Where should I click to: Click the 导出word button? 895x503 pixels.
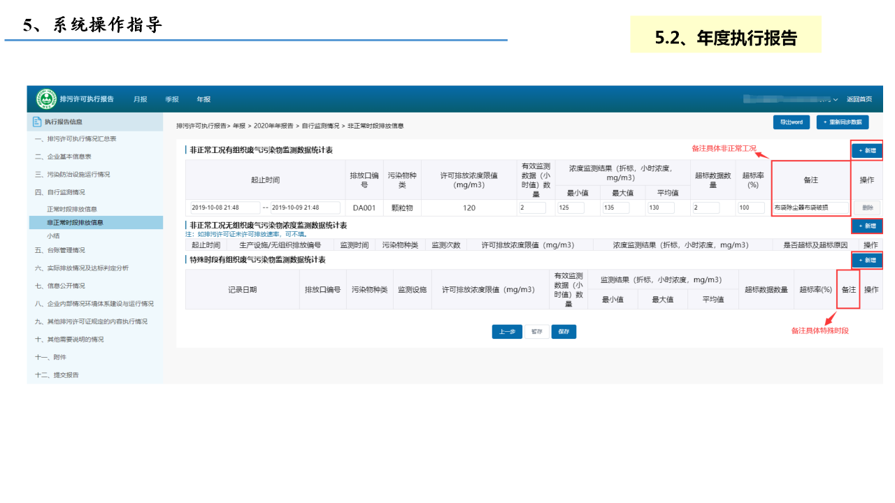pyautogui.click(x=791, y=122)
